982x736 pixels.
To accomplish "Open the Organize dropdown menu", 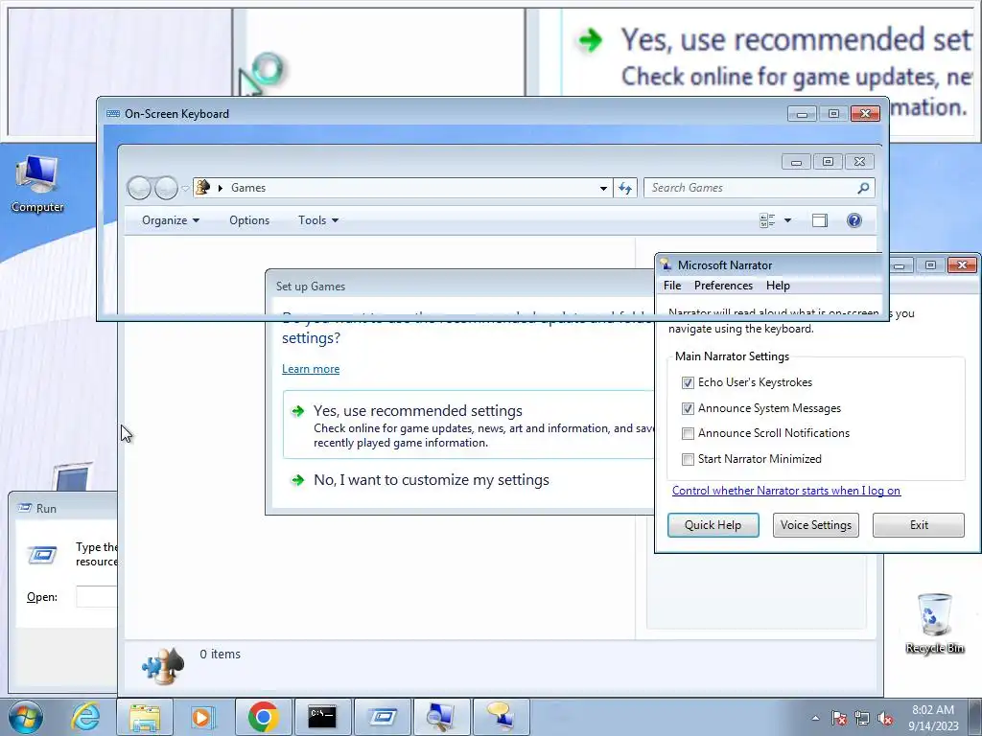I will coord(171,220).
